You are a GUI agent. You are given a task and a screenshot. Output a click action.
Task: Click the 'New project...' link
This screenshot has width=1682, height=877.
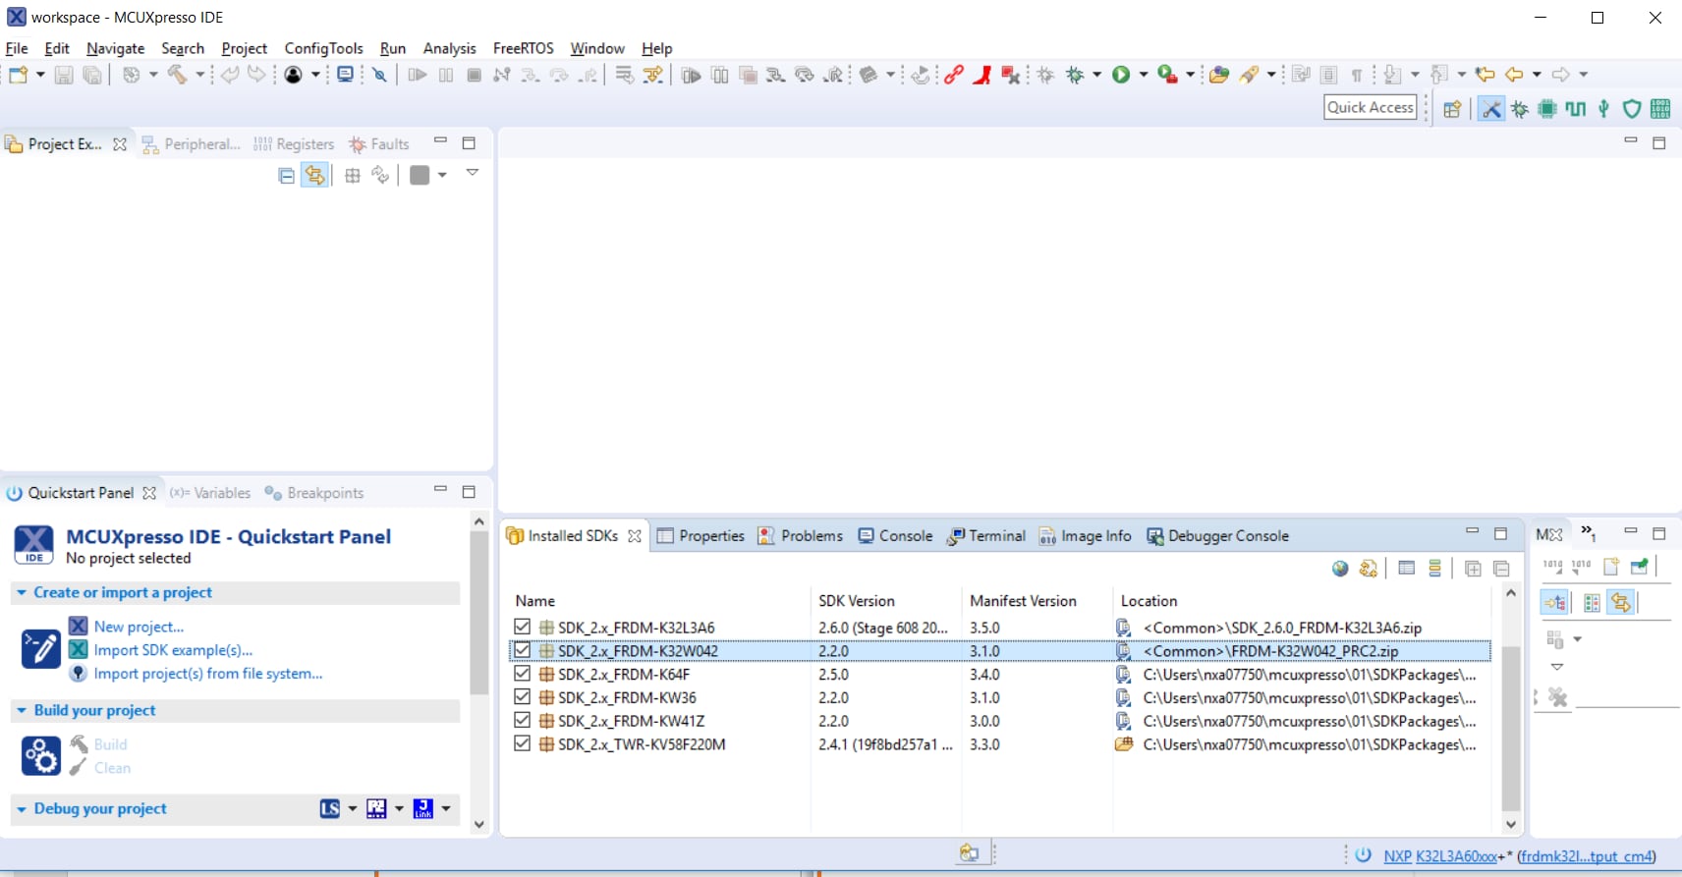(x=139, y=627)
